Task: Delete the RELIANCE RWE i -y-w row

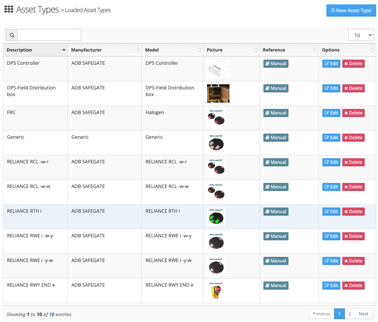Action: pyautogui.click(x=353, y=261)
